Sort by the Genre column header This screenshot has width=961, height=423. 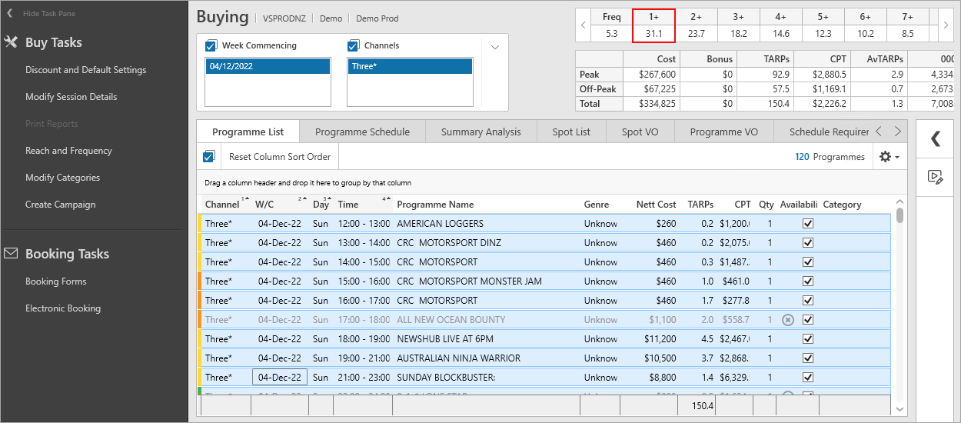click(597, 205)
